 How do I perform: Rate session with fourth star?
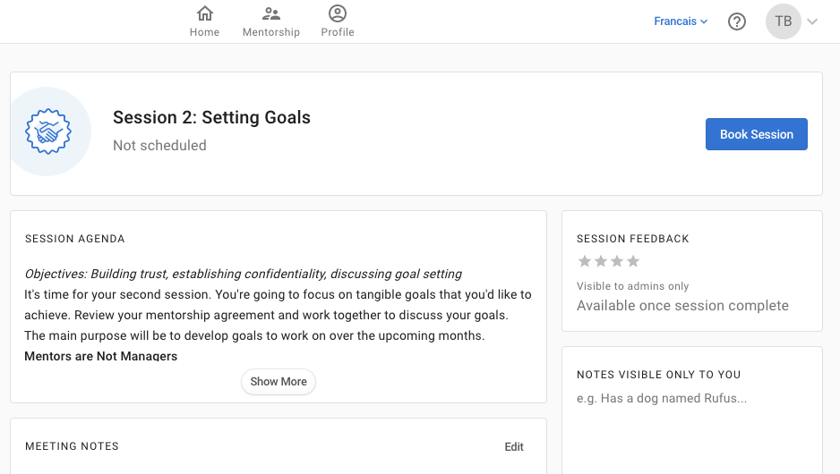(633, 261)
